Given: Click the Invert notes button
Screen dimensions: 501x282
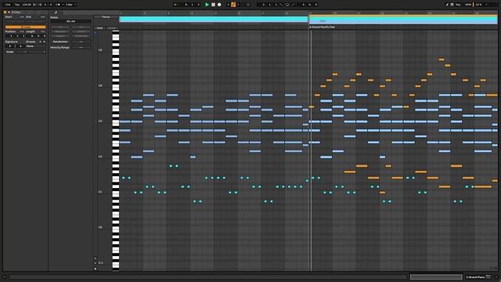Looking at the screenshot, I should (81, 31).
